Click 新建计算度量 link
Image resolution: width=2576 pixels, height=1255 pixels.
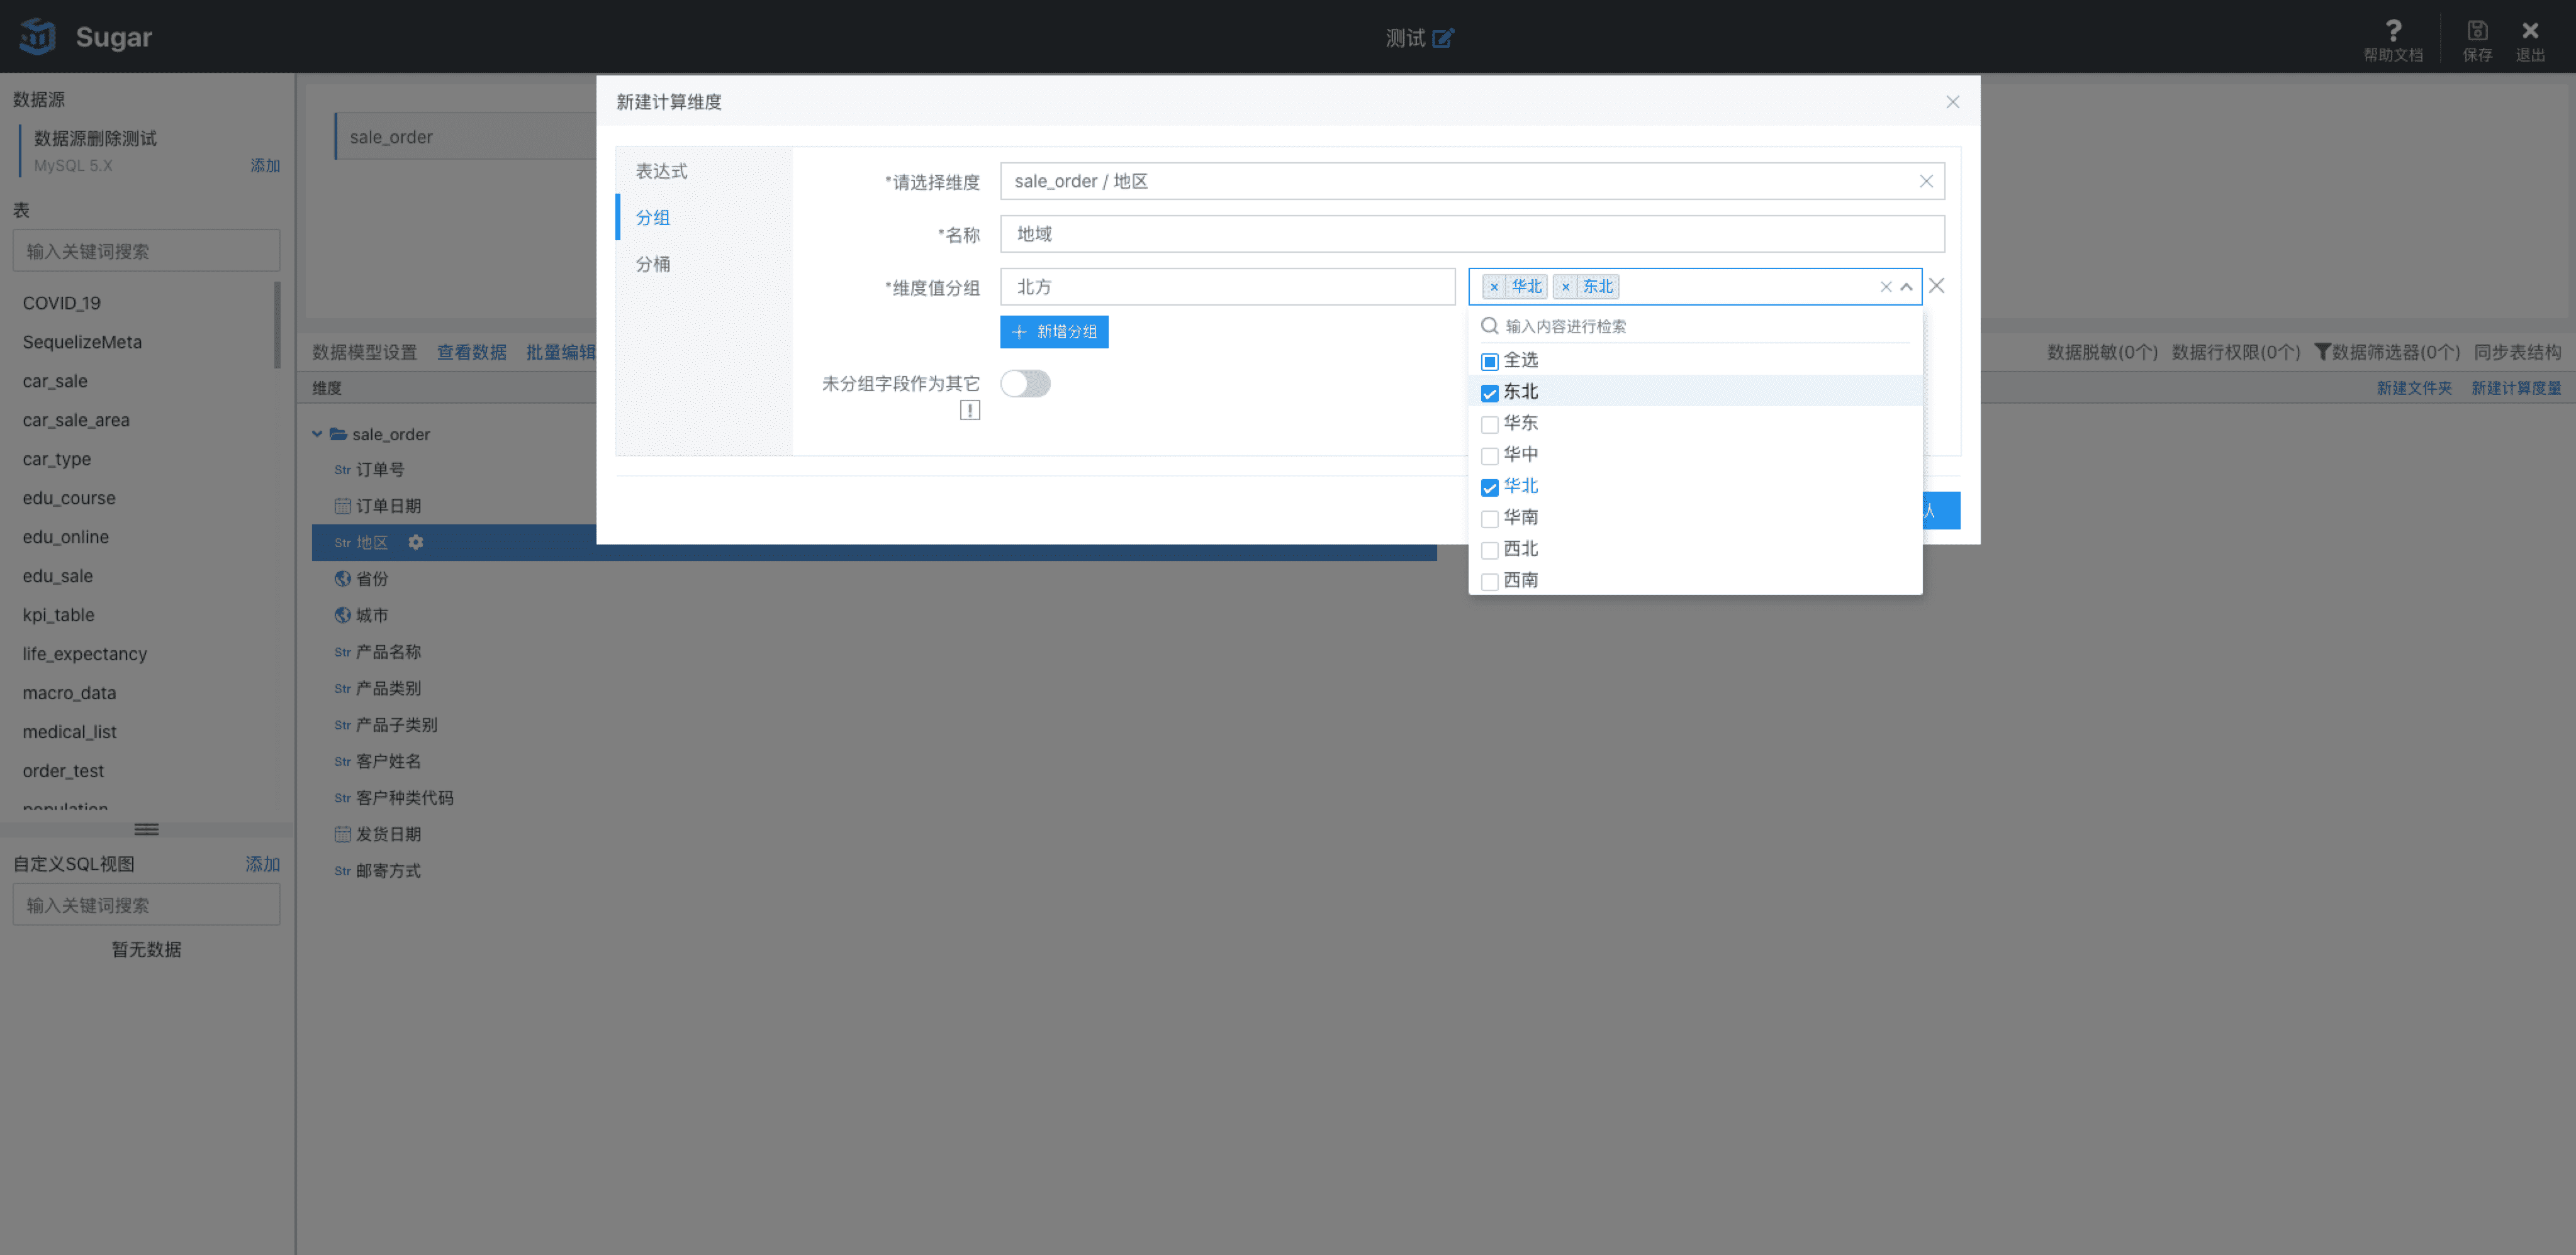click(2515, 388)
